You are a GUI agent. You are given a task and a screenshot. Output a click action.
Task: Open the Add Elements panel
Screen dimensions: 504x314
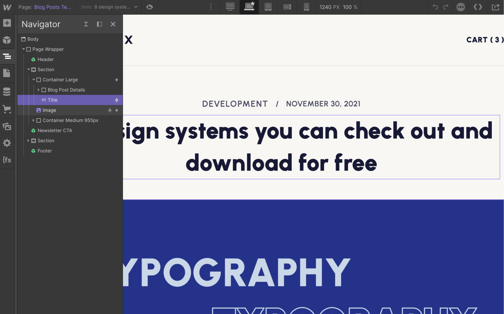(7, 23)
